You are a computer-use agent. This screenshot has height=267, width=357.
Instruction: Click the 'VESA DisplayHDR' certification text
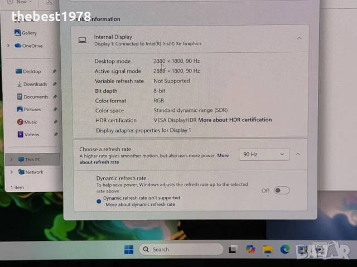click(x=175, y=120)
